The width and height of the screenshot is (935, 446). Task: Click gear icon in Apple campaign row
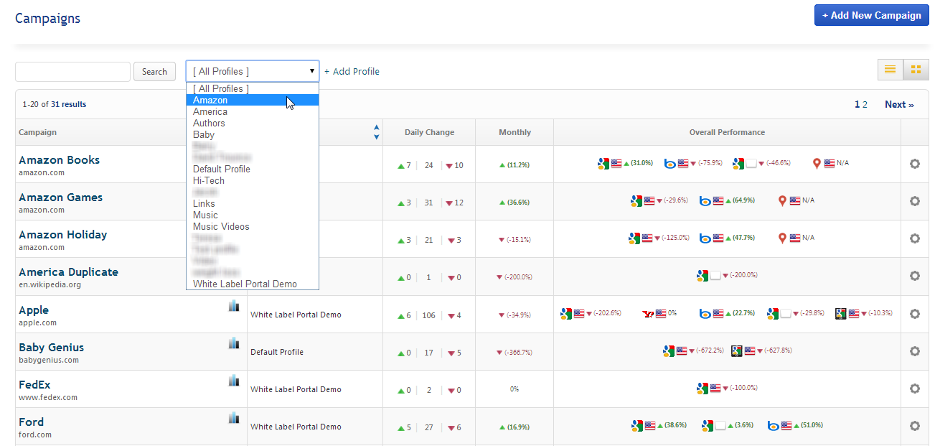coord(914,314)
